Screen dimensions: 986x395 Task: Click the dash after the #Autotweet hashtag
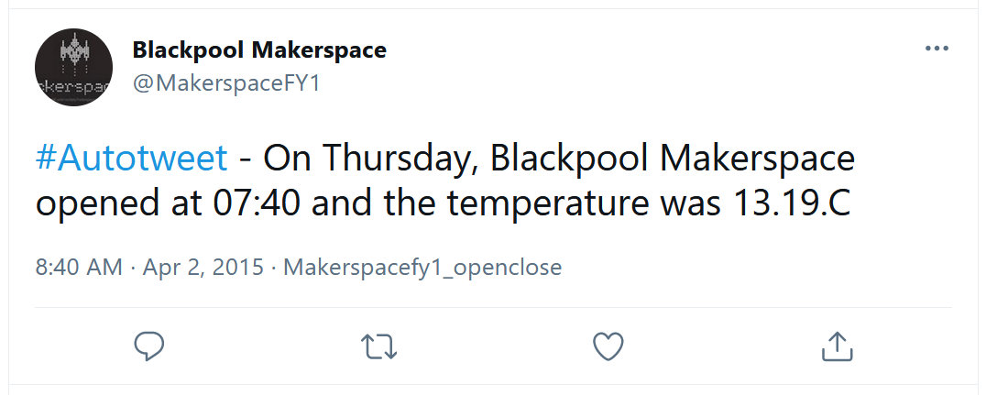coord(246,159)
